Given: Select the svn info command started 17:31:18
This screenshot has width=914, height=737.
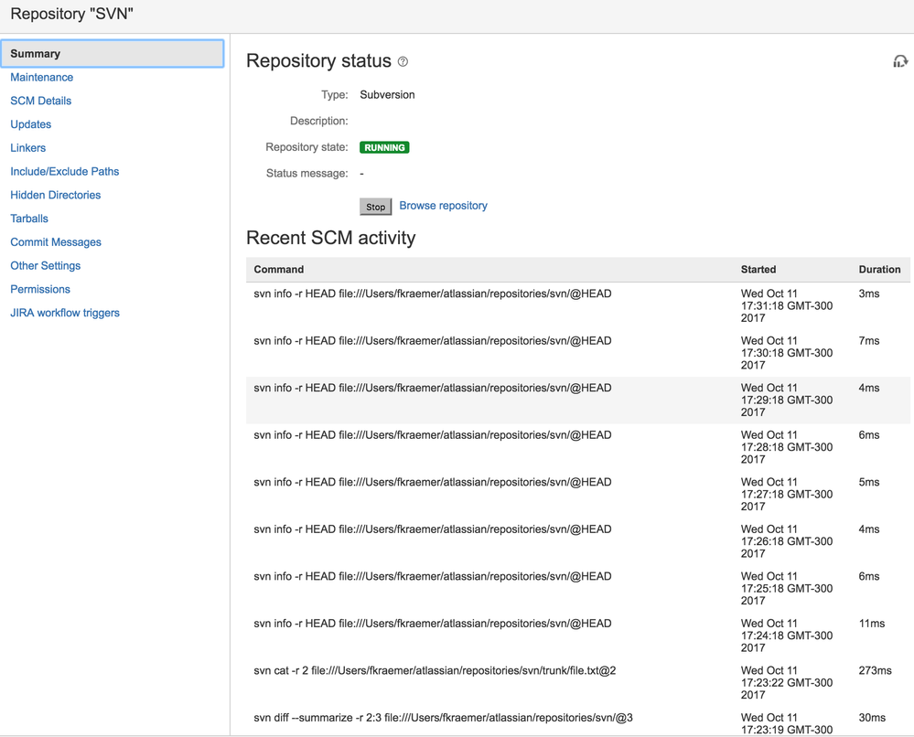Looking at the screenshot, I should point(577,306).
